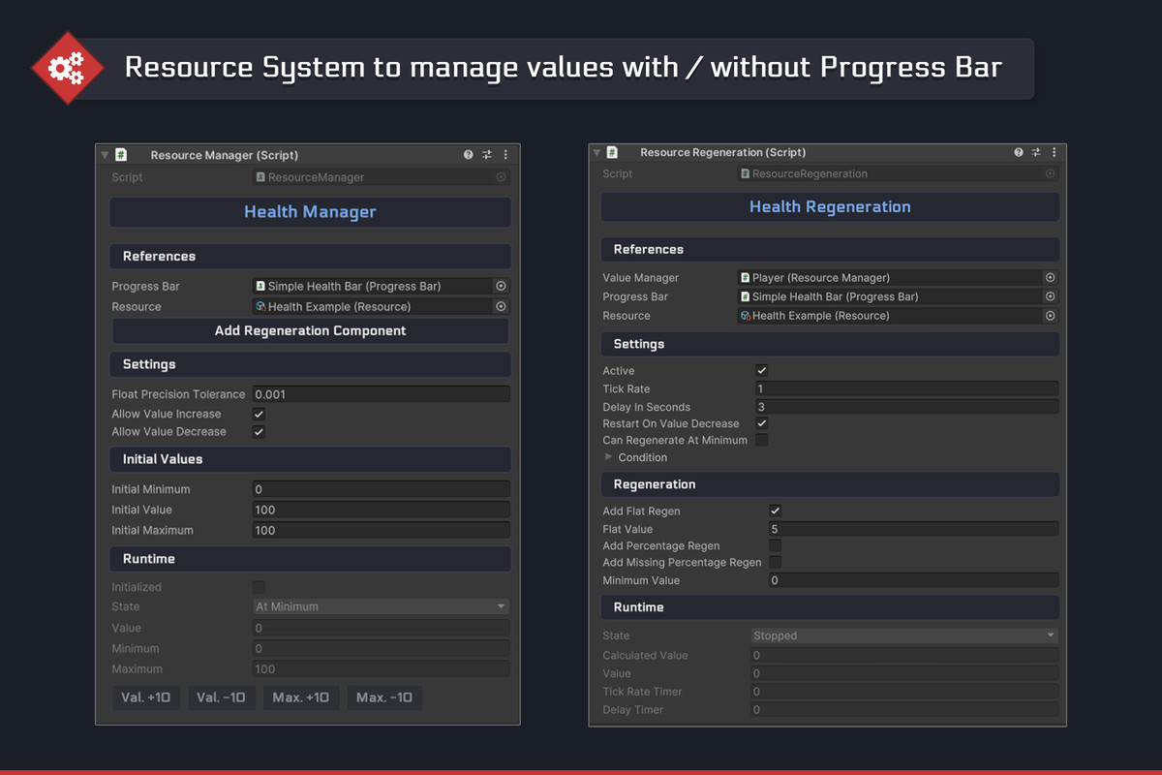The width and height of the screenshot is (1162, 775).
Task: Click object picker for Simple Health Bar in Resource Manager
Action: [501, 286]
